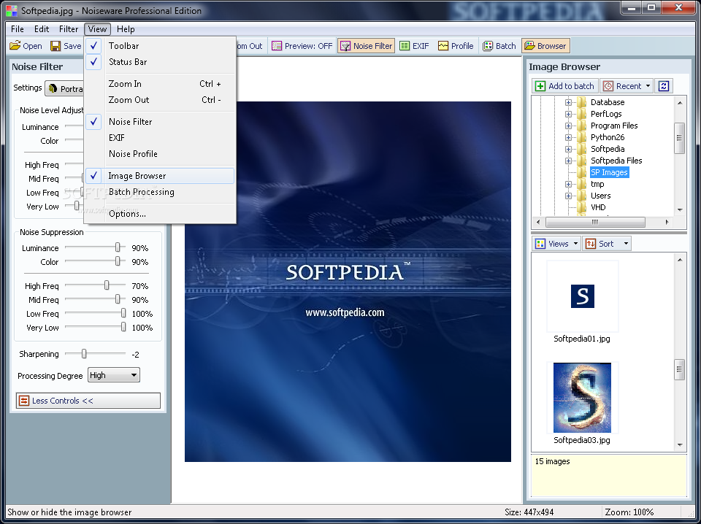
Task: Click the Add to batch button label
Action: [571, 86]
